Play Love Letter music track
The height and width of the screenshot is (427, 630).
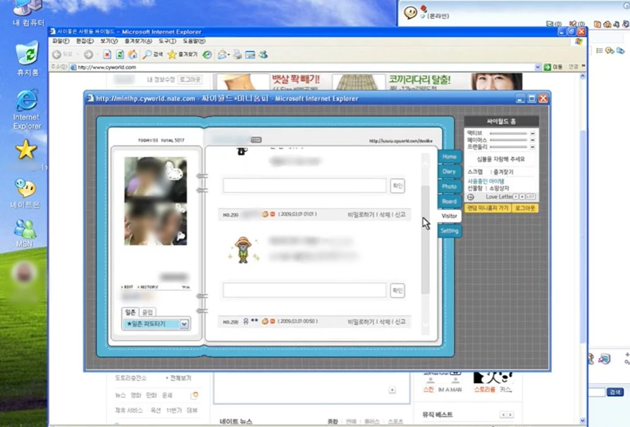click(516, 197)
